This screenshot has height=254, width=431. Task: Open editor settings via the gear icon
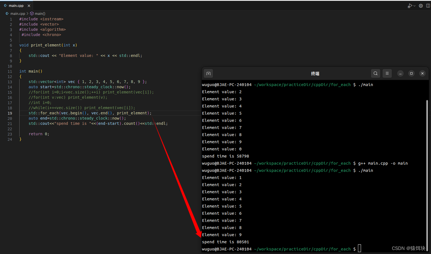420,5
